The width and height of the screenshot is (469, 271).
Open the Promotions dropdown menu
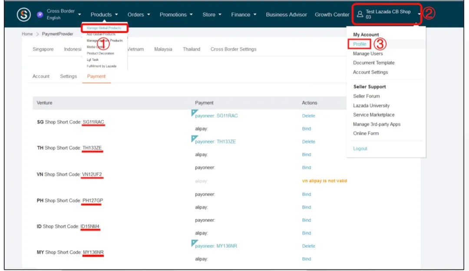(x=176, y=14)
